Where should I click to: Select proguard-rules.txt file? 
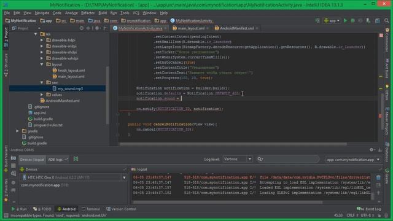pyautogui.click(x=45, y=125)
